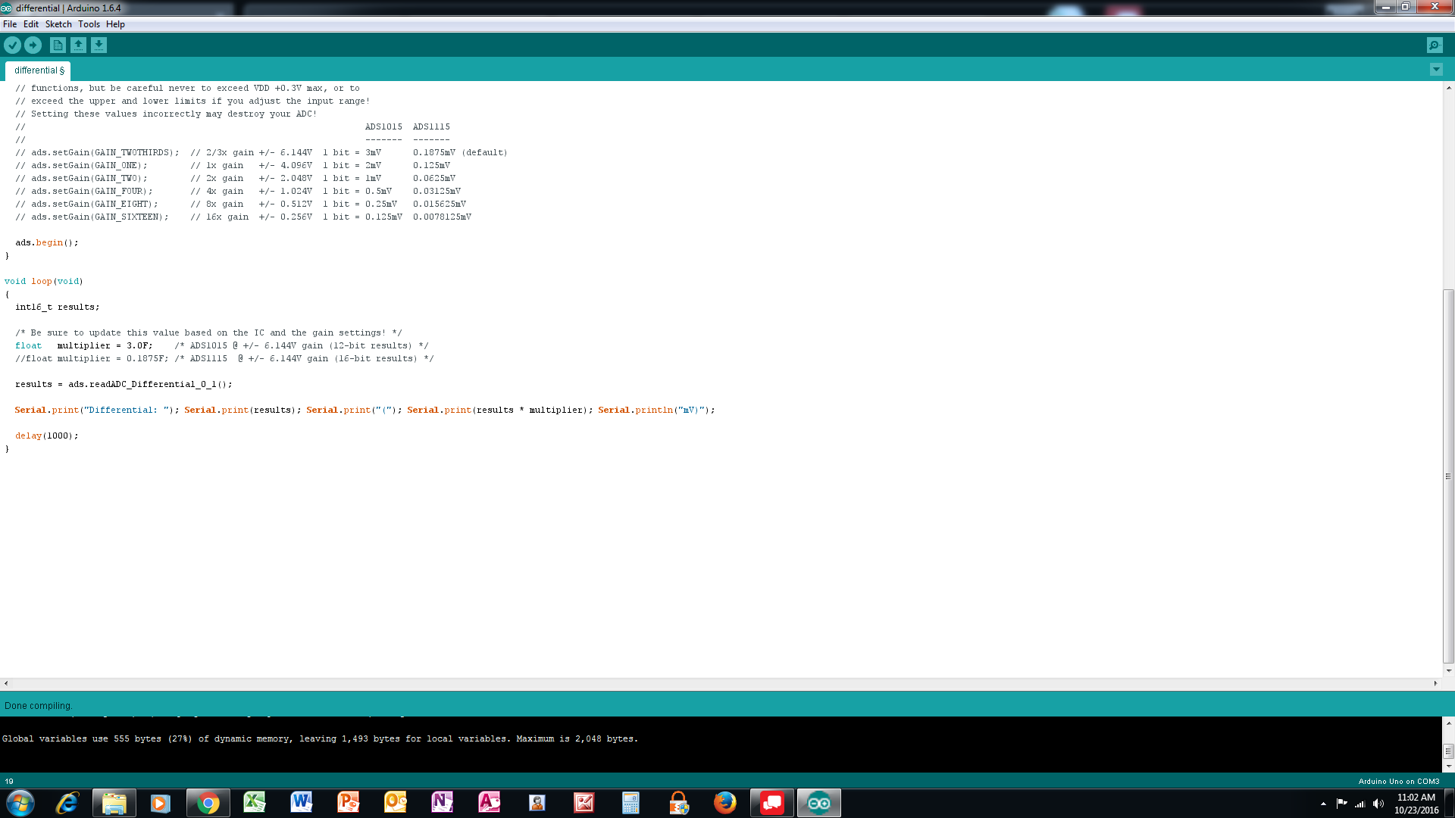
Task: Click the Save sketch down-arrow icon
Action: coord(99,45)
